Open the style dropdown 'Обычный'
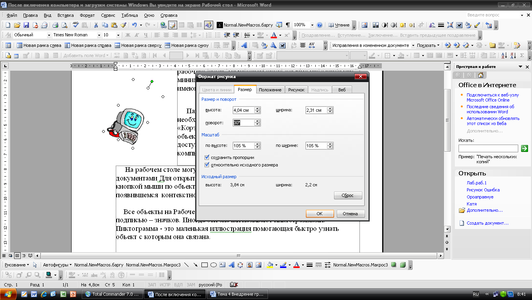This screenshot has width=532, height=300. click(x=49, y=35)
